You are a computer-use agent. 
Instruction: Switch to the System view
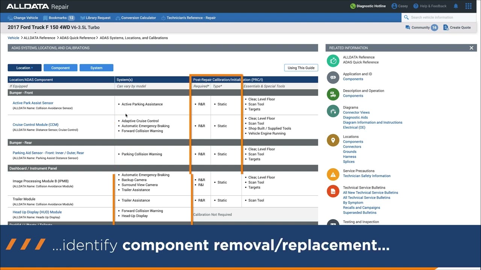pos(96,68)
